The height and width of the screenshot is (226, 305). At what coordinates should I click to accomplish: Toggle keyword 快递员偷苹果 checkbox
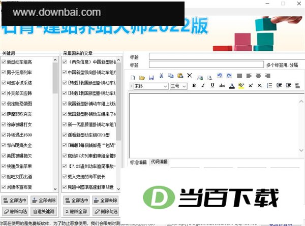coord(4,166)
